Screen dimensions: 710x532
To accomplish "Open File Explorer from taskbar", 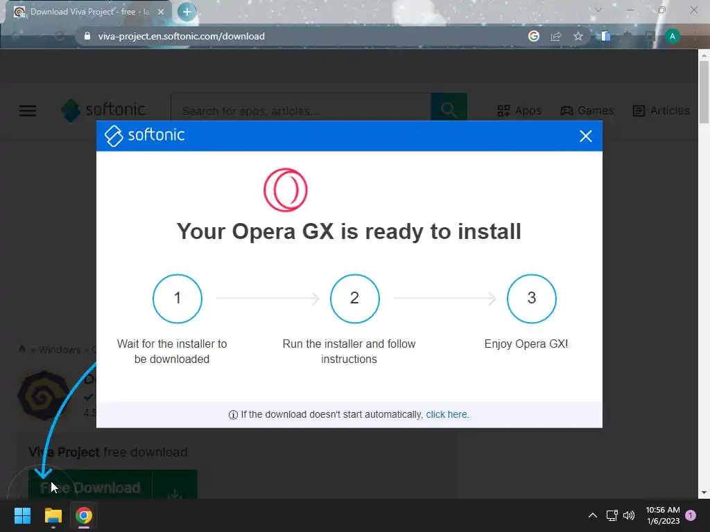I will click(x=53, y=515).
